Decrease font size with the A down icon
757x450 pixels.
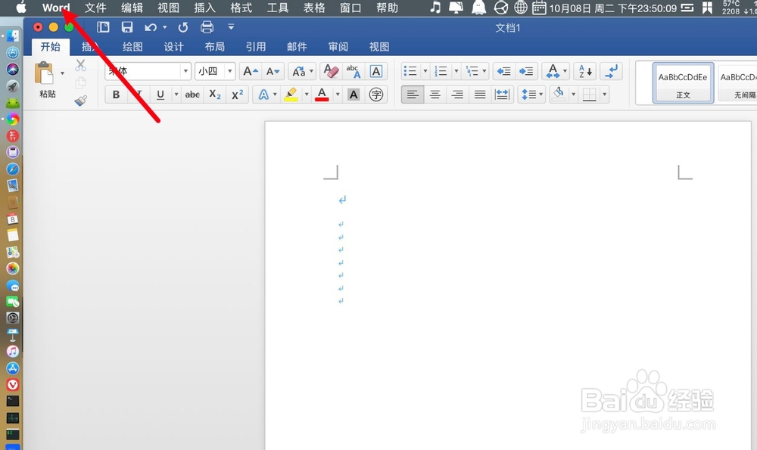273,71
